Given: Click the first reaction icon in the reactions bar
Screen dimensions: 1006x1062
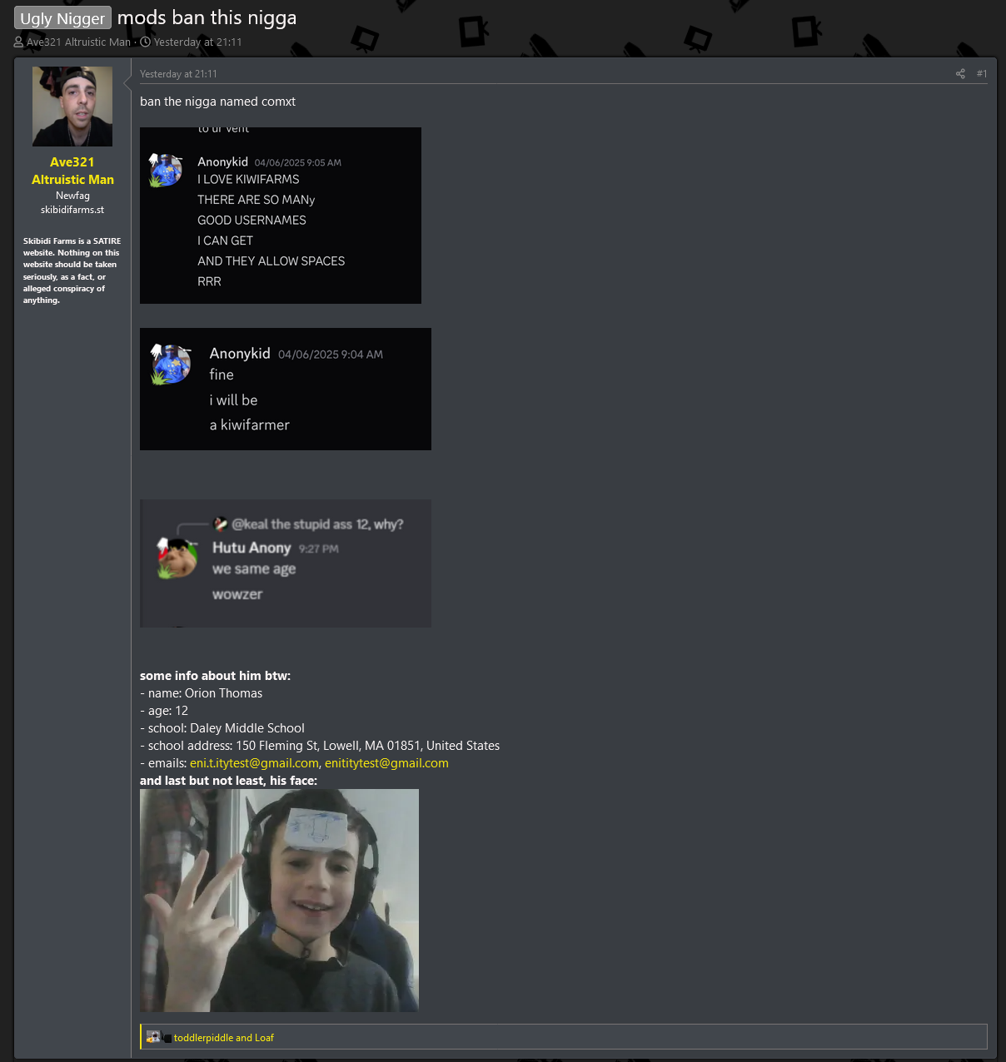Looking at the screenshot, I should coord(153,1037).
